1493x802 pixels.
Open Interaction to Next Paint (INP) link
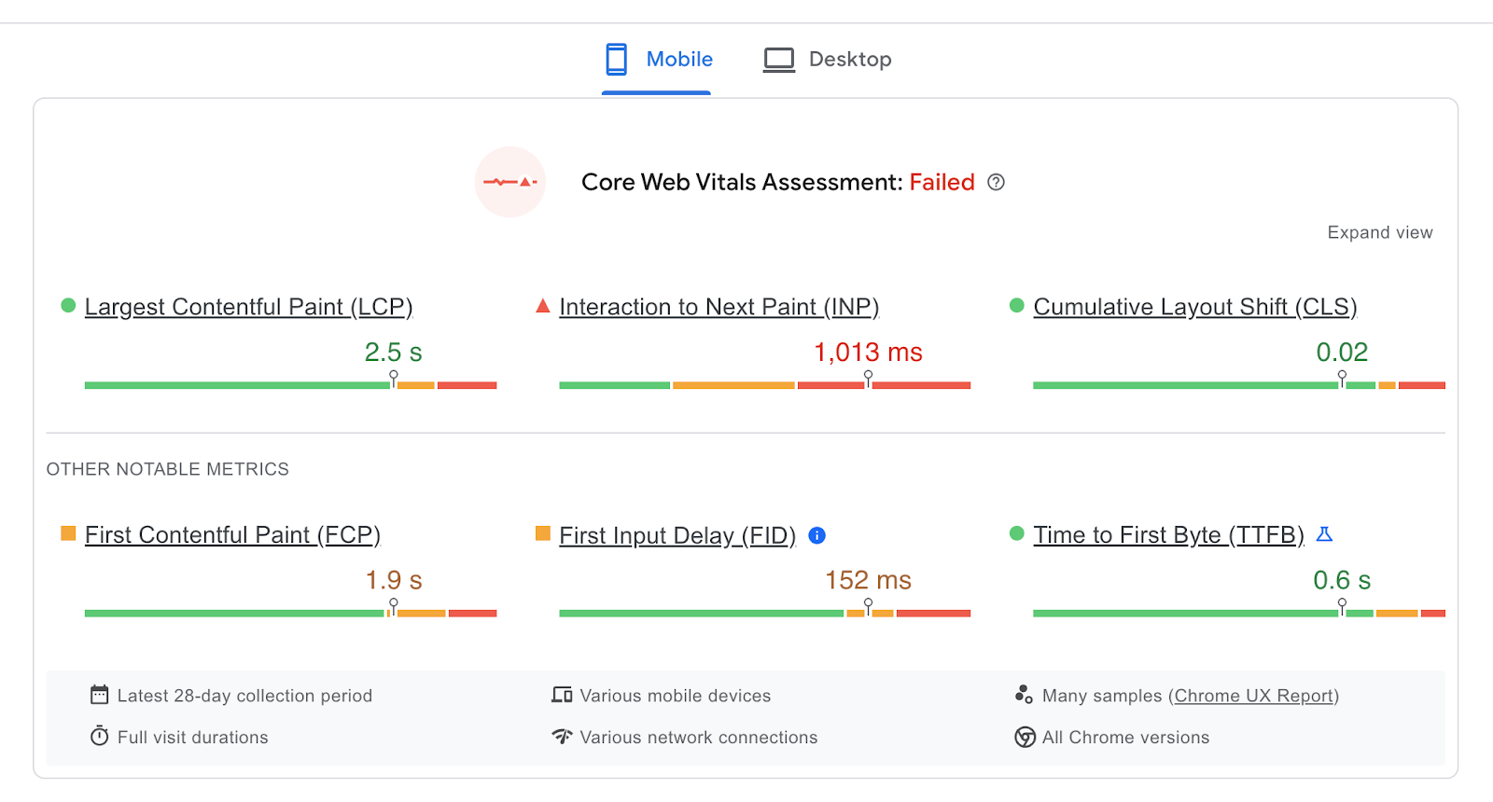pos(719,307)
